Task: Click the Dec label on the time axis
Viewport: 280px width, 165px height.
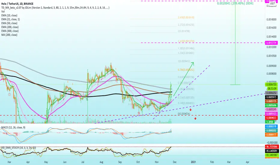Action: (175, 162)
